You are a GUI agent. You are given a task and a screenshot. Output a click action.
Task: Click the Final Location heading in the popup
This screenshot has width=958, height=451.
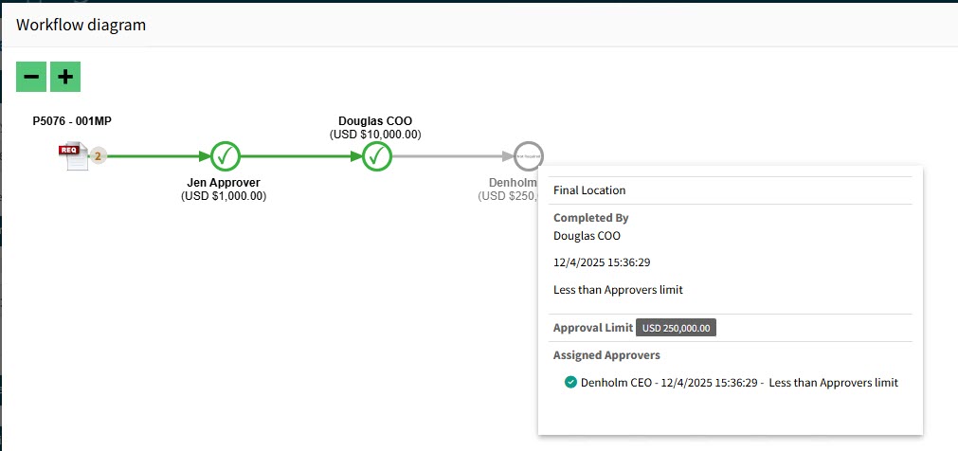(x=589, y=190)
